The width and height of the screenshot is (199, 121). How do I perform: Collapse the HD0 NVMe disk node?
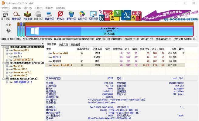(3, 47)
